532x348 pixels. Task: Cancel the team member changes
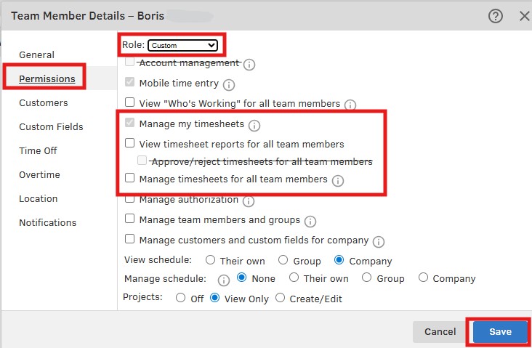tap(440, 332)
